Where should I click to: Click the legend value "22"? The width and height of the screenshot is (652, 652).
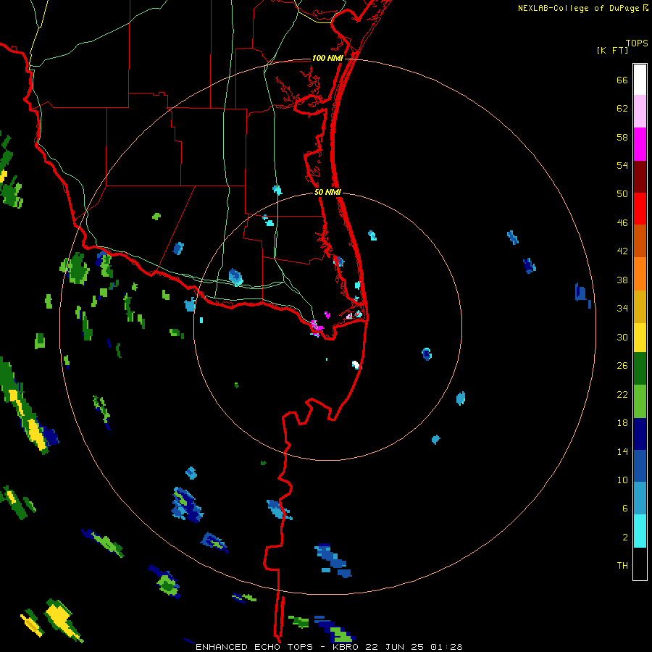(622, 394)
